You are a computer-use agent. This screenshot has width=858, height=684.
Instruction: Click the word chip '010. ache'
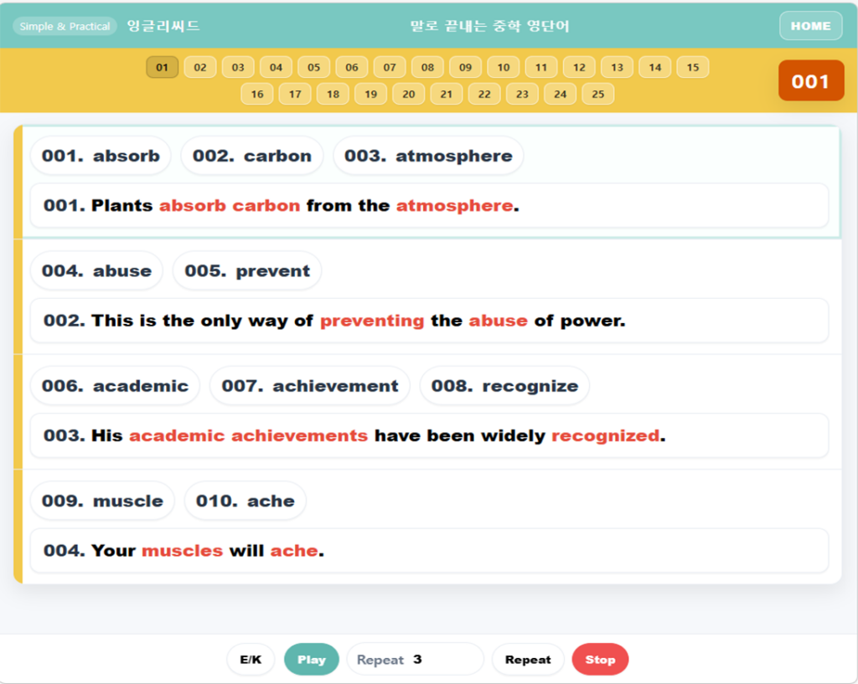pos(245,501)
